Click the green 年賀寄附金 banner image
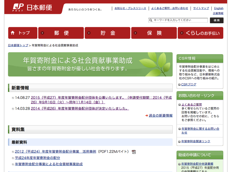This screenshot has height=172, width=232. tap(90, 64)
